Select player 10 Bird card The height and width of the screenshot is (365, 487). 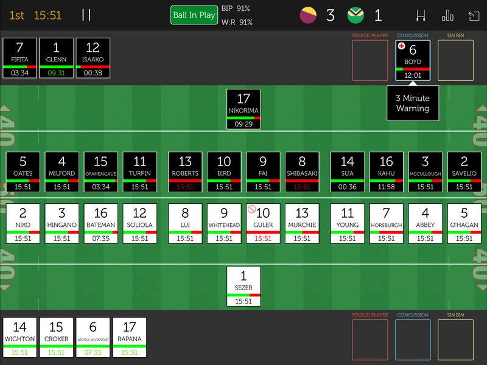click(224, 172)
